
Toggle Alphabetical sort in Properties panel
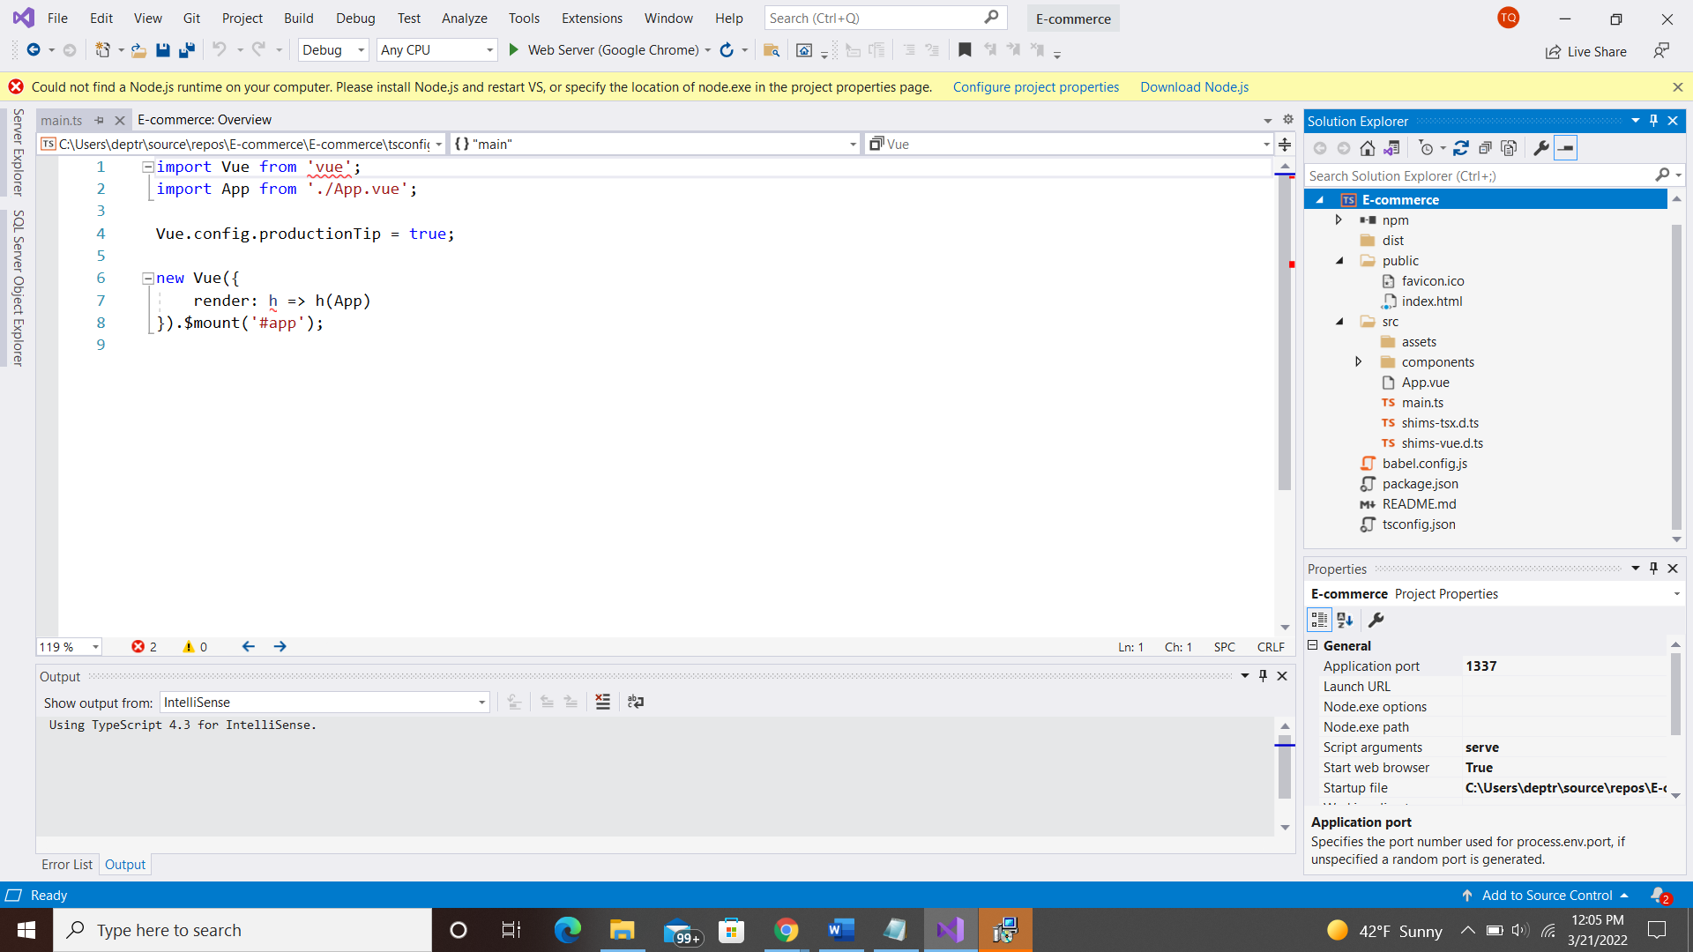point(1345,621)
